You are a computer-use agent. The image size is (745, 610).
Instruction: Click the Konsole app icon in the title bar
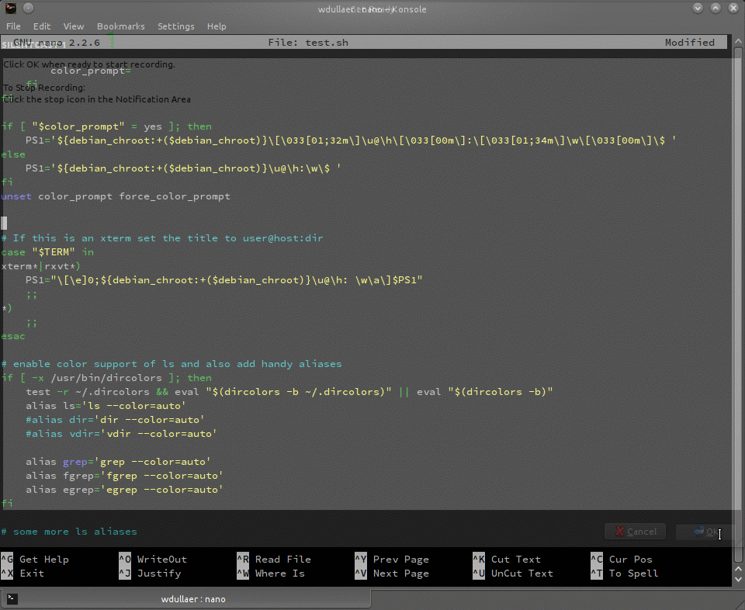coord(10,8)
